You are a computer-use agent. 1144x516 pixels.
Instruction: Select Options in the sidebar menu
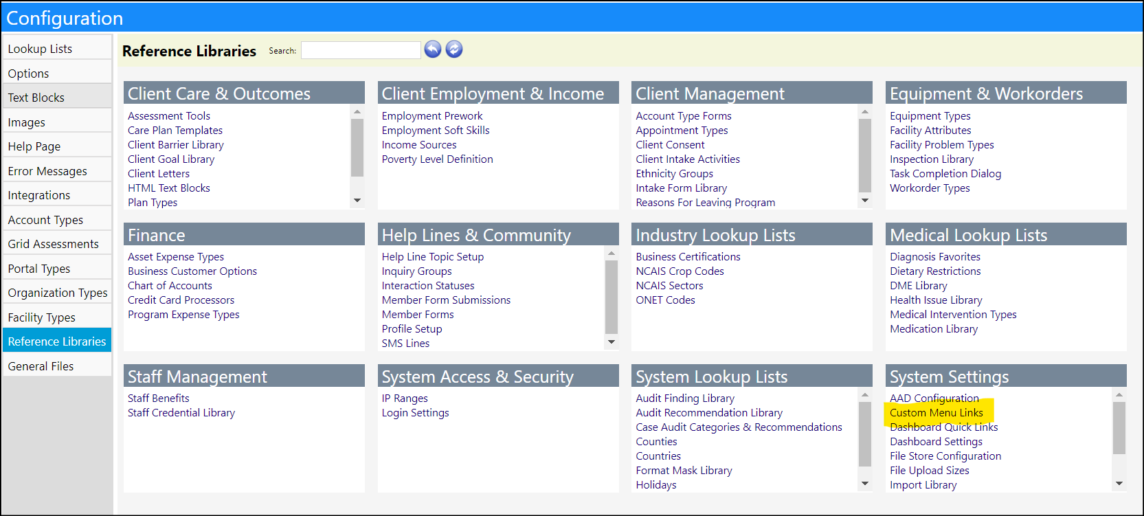point(57,74)
